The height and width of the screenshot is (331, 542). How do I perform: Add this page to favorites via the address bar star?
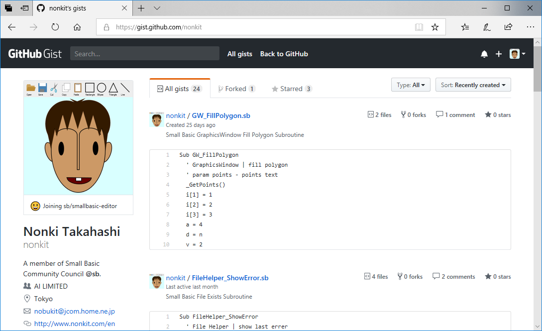pyautogui.click(x=435, y=27)
